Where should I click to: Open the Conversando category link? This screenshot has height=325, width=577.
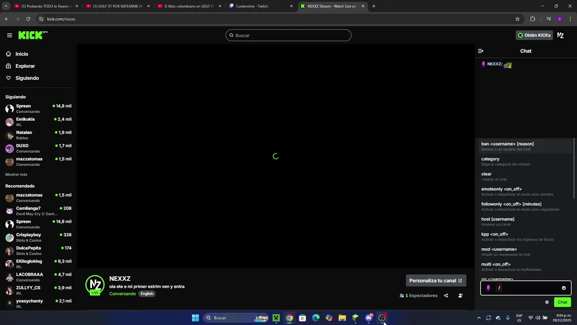(122, 294)
